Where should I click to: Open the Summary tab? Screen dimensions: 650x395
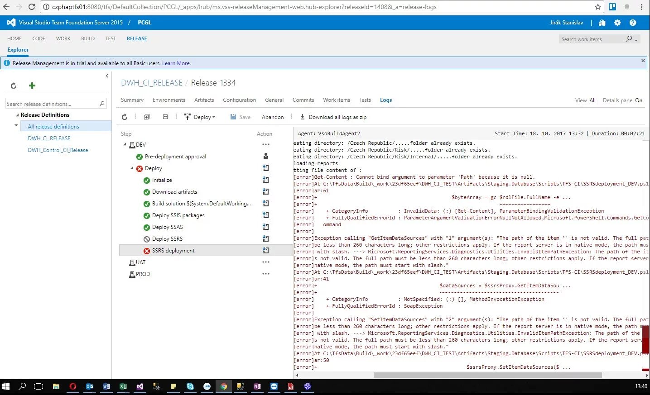point(132,100)
